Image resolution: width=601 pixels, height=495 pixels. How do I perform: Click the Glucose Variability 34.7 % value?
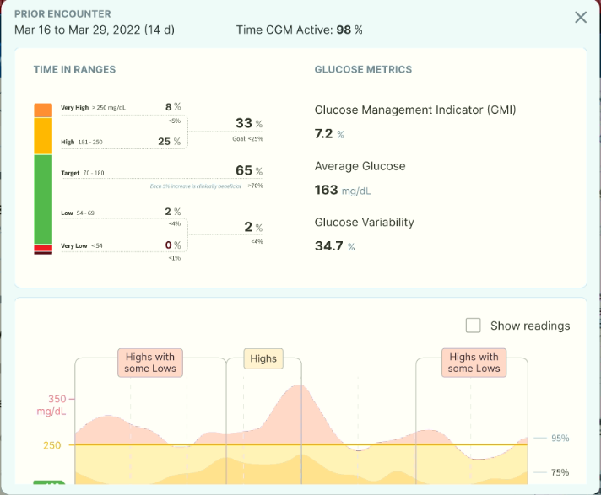click(x=334, y=246)
